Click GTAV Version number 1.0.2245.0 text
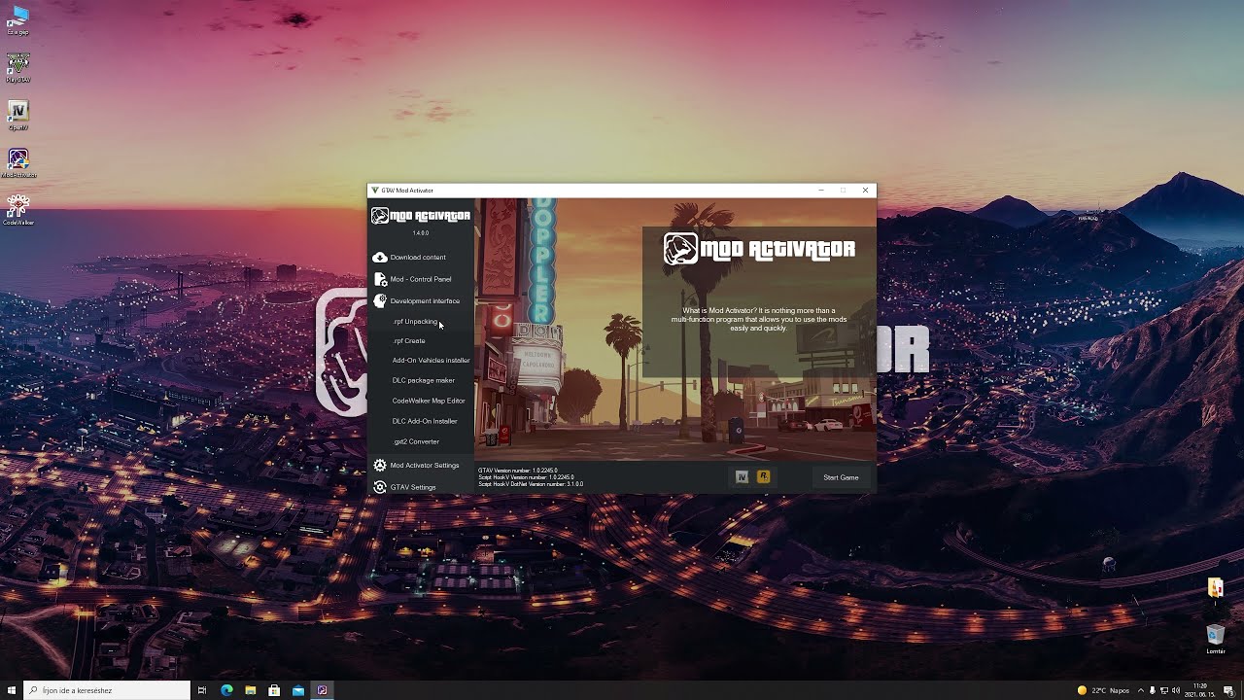 point(518,471)
